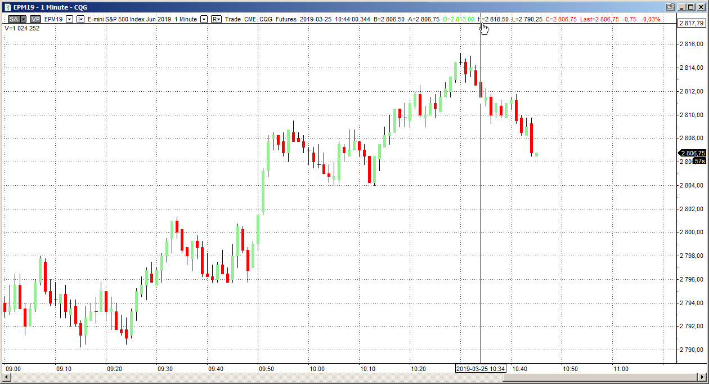Click the -0,03% percent change value
This screenshot has width=709, height=384.
click(x=651, y=19)
